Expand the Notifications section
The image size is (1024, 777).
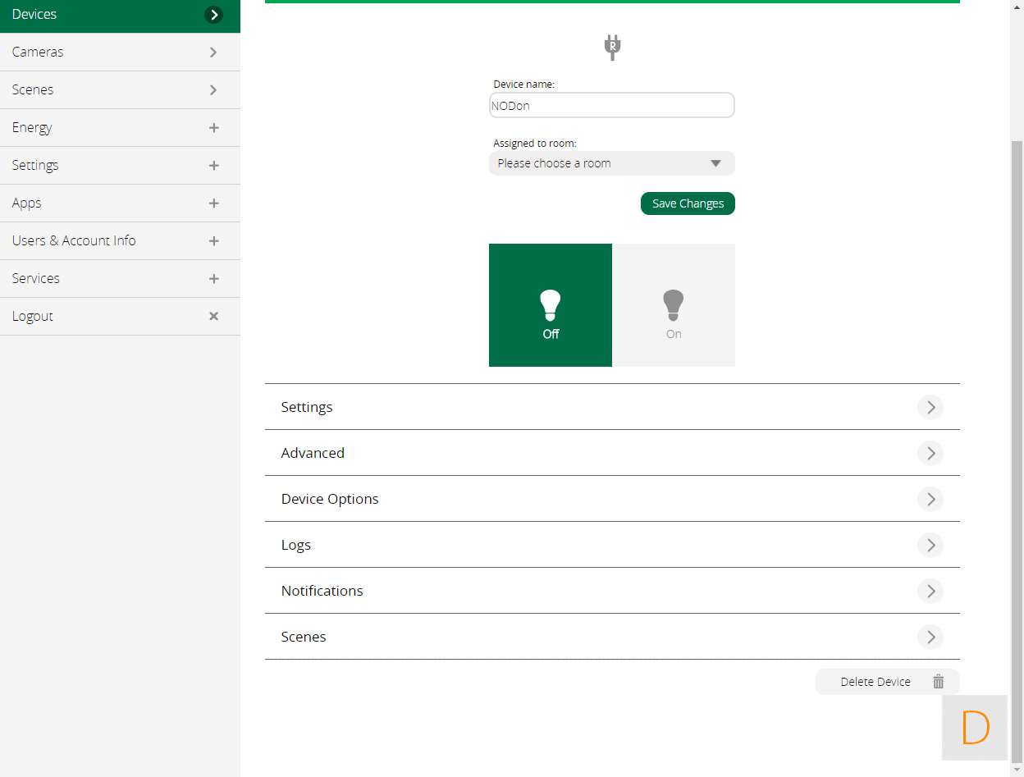(x=611, y=591)
